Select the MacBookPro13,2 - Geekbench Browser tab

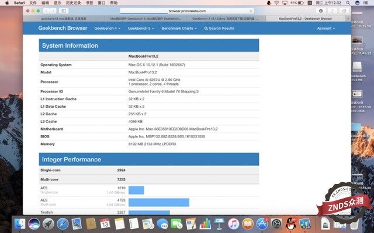[305, 19]
